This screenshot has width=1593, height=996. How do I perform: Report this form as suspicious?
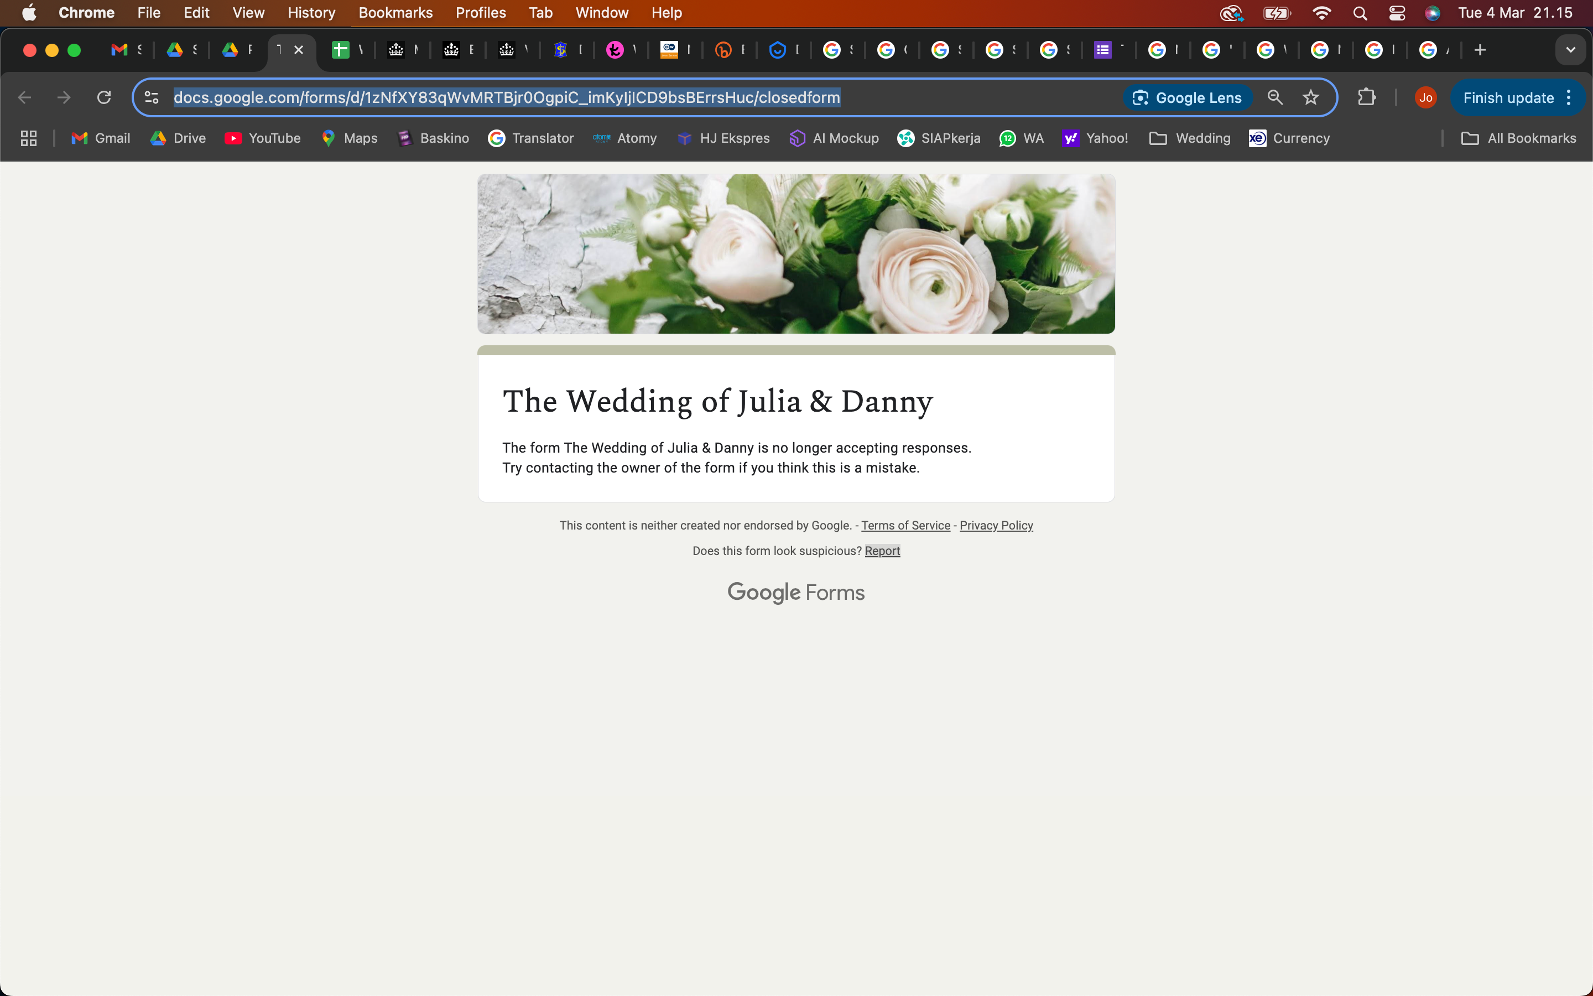(x=882, y=551)
